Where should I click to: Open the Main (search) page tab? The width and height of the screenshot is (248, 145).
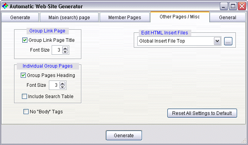coord(69,17)
